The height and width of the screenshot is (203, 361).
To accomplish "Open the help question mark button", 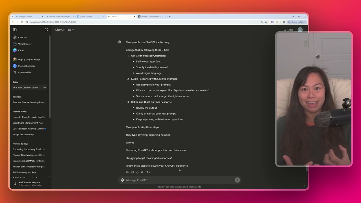I will [304, 186].
